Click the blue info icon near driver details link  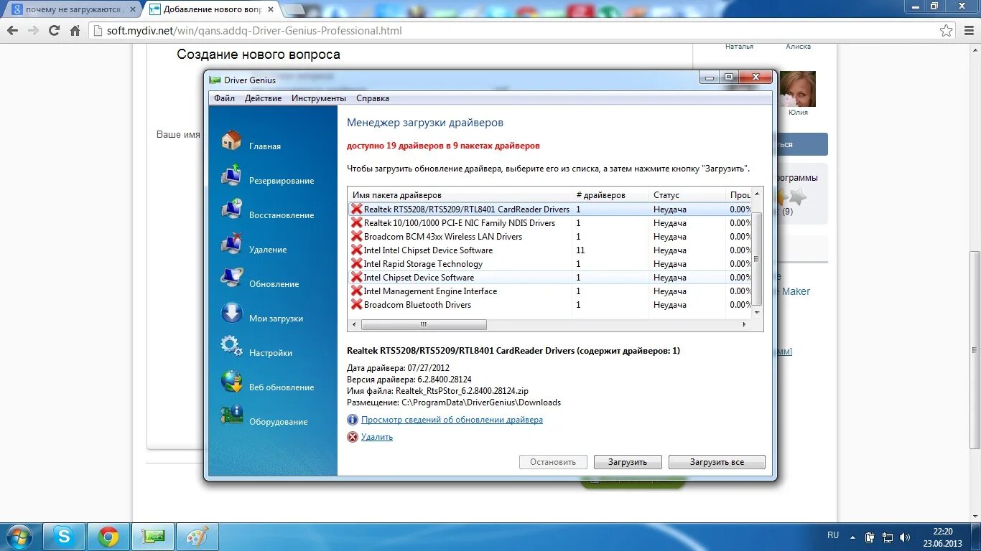pyautogui.click(x=353, y=420)
